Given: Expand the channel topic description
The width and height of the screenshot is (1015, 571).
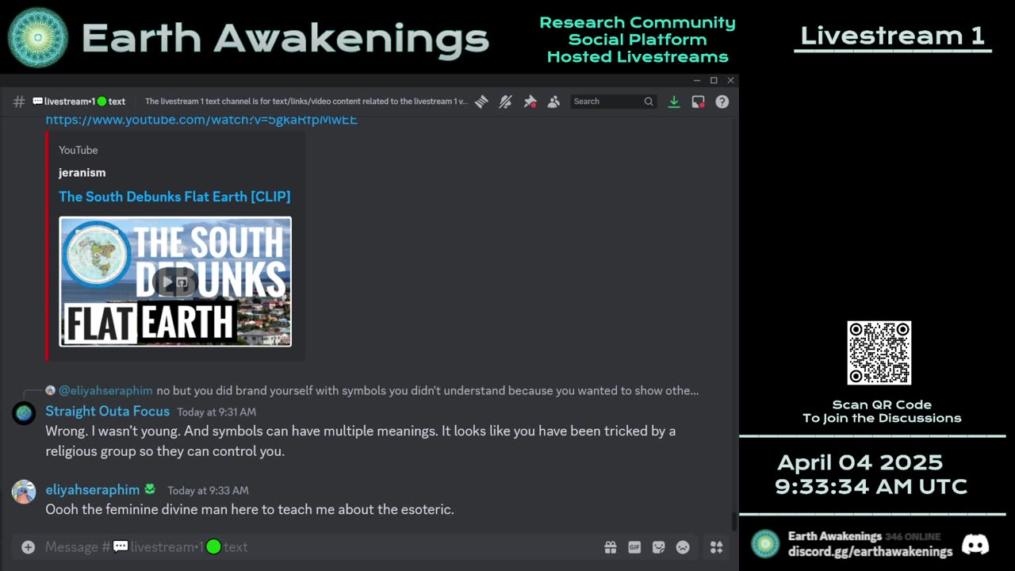Looking at the screenshot, I should (x=306, y=102).
